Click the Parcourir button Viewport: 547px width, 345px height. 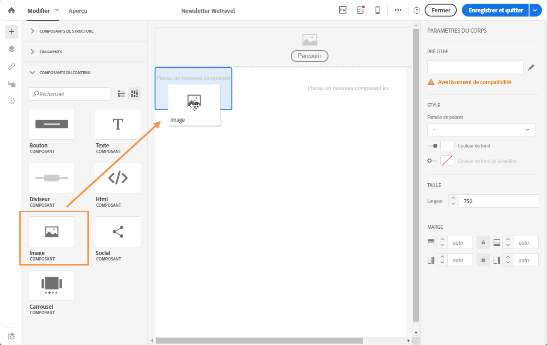[x=310, y=56]
